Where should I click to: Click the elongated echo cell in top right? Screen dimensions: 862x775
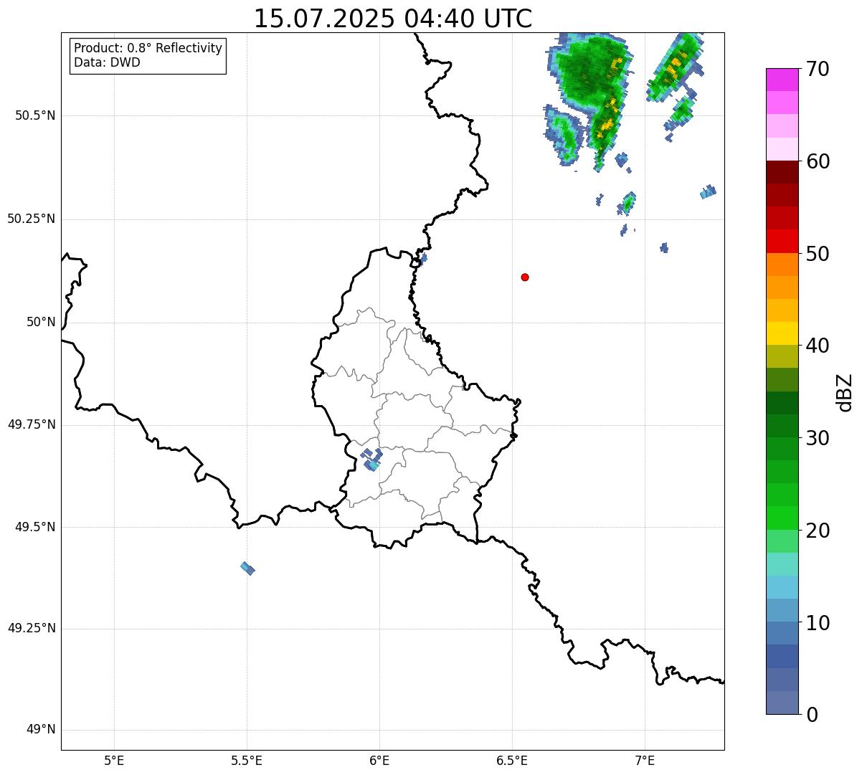click(675, 68)
